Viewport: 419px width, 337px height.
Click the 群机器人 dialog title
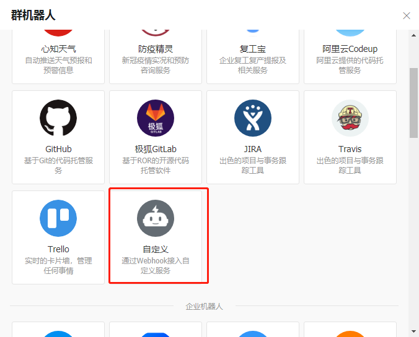[x=33, y=15]
